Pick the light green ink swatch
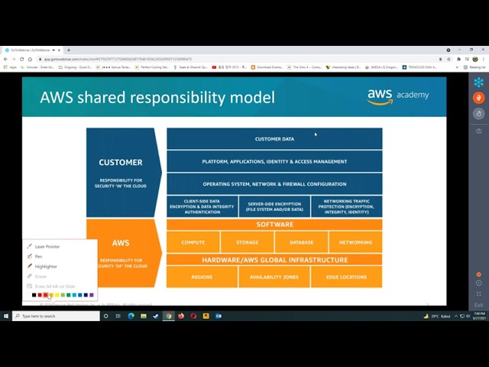Screen dimensions: 489x367 [63, 295]
